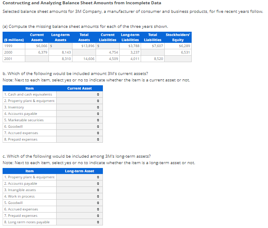Open the Marketable securities dropdown
This screenshot has height=228, width=268.
79,120
